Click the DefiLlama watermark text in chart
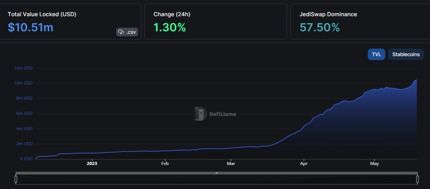 coord(223,114)
